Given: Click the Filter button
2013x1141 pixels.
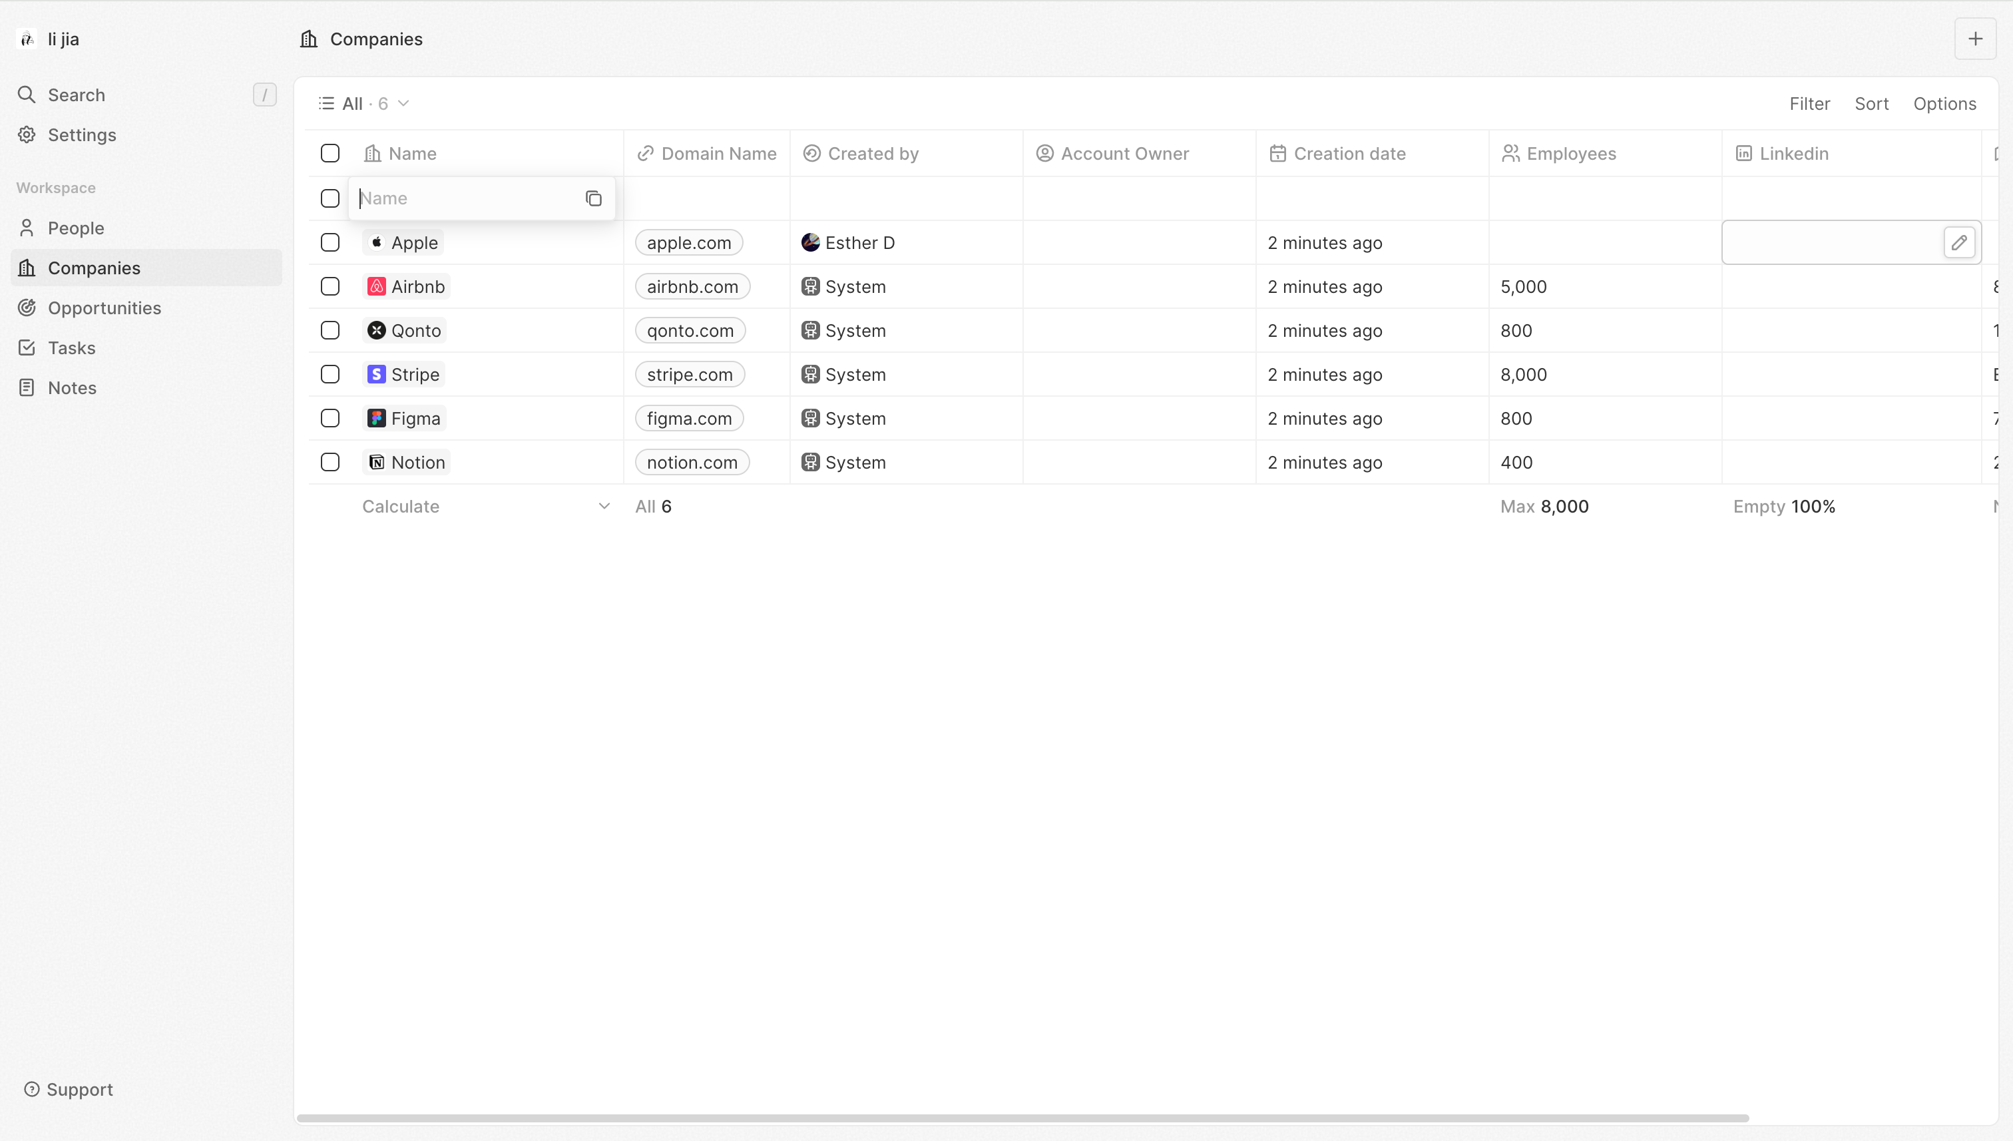Looking at the screenshot, I should click(x=1809, y=103).
